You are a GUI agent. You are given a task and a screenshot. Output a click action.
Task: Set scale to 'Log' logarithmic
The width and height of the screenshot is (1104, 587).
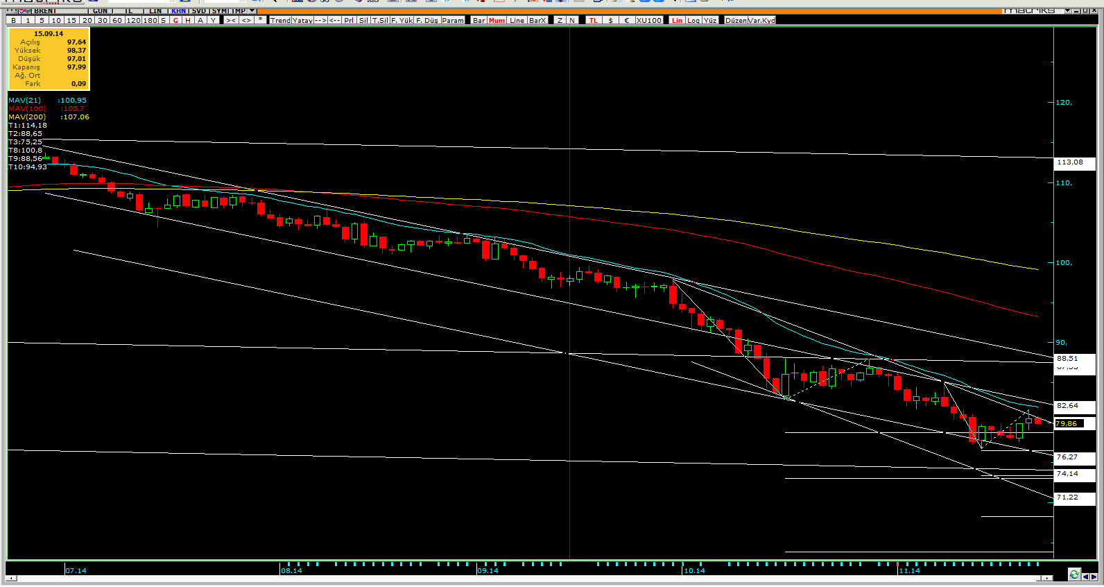coord(693,20)
